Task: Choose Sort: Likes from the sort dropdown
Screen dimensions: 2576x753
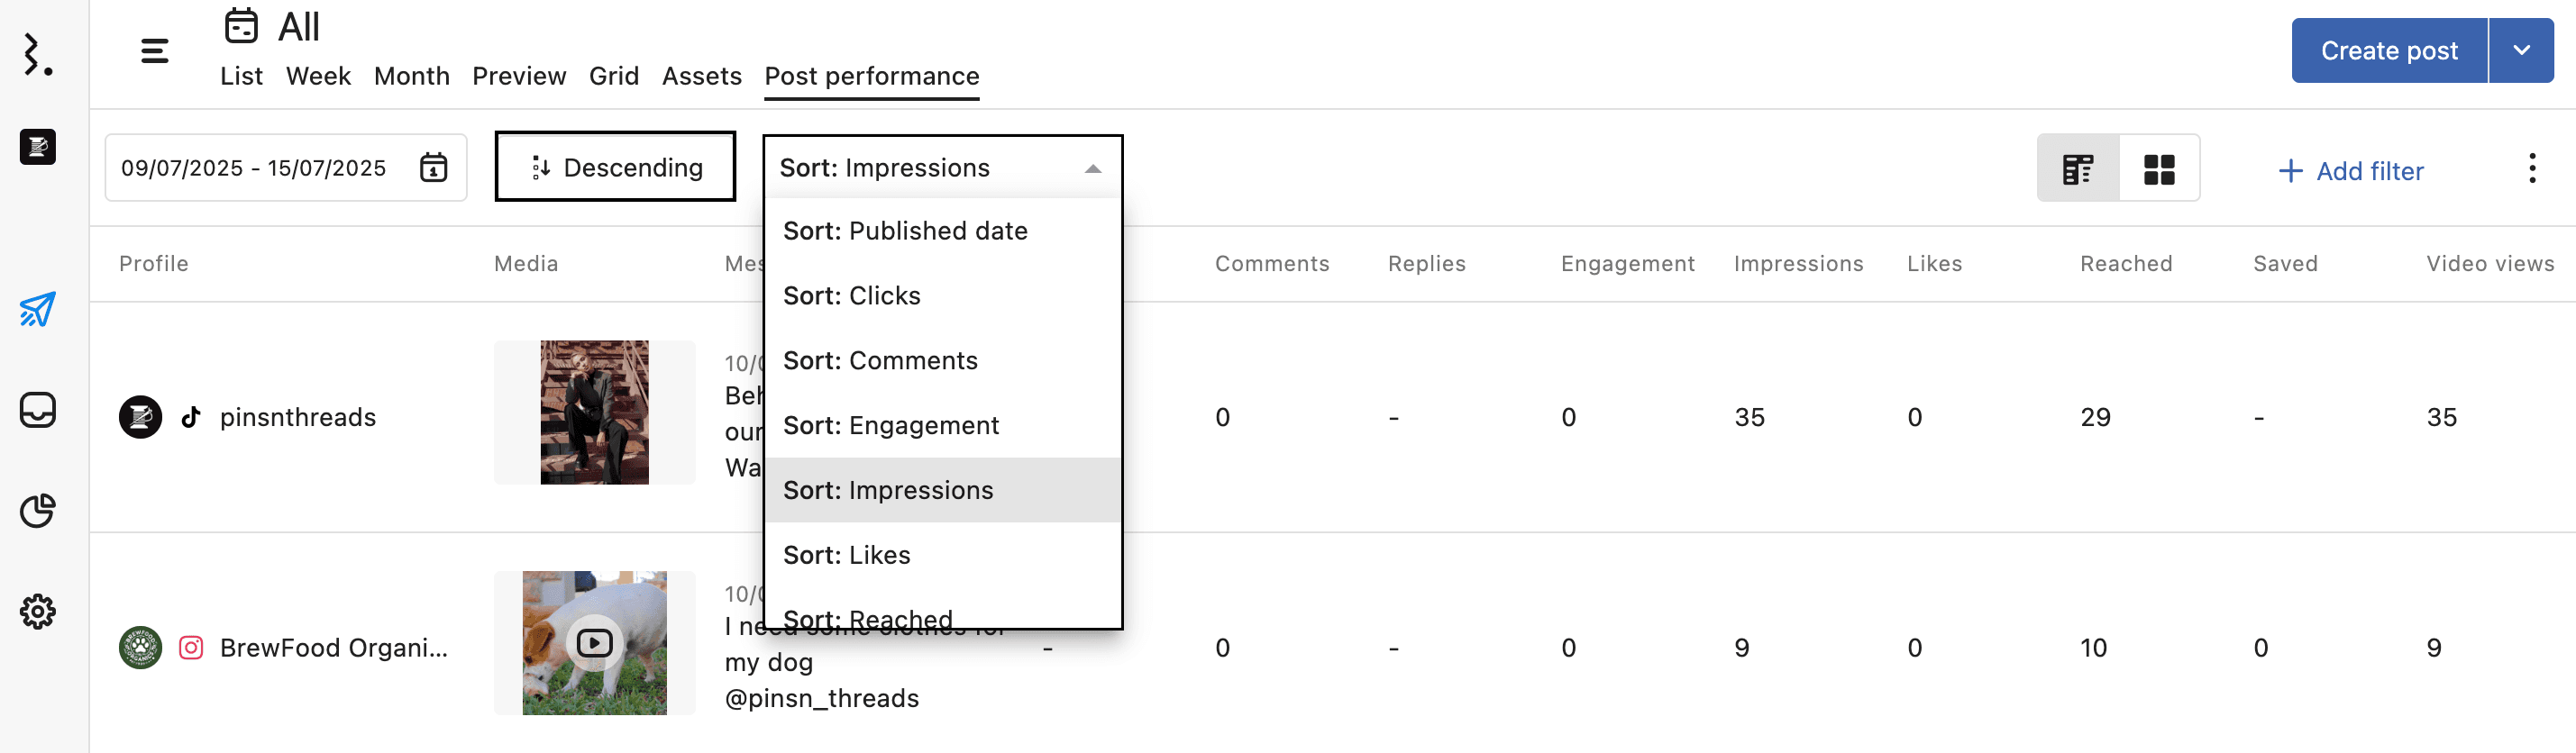Action: coord(847,554)
